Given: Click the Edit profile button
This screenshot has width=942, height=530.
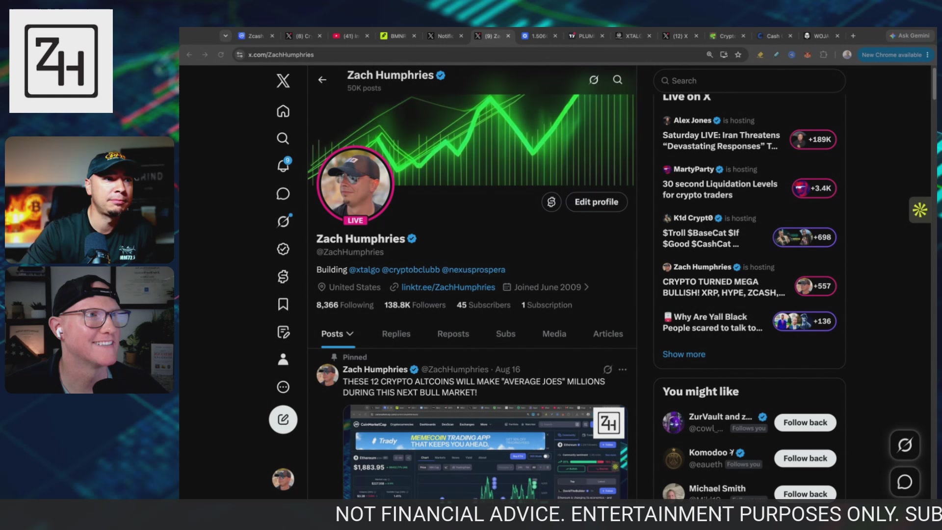Looking at the screenshot, I should pyautogui.click(x=596, y=202).
